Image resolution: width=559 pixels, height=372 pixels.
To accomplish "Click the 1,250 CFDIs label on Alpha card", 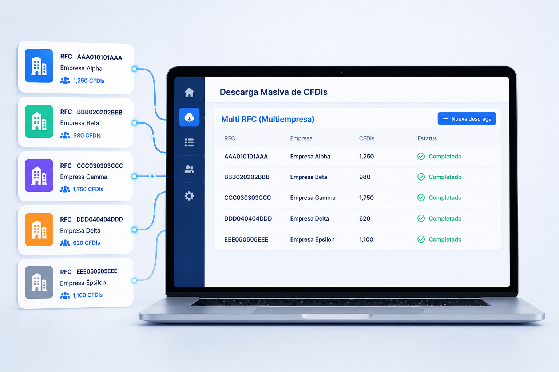I will point(89,81).
